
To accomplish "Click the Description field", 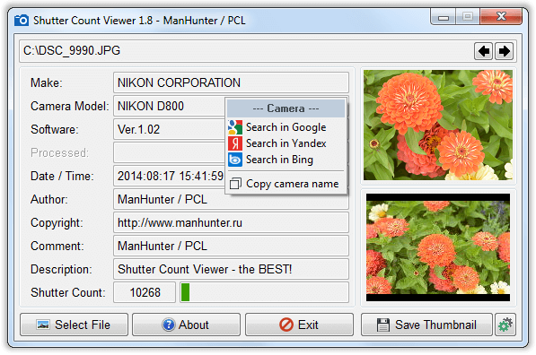I will (231, 269).
